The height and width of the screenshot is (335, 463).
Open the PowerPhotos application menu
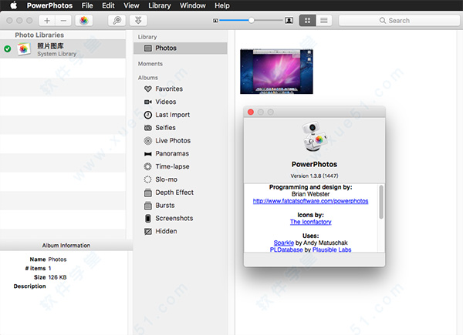tap(49, 5)
